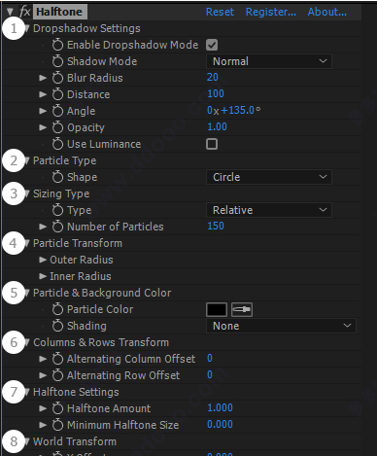This screenshot has width=377, height=456.
Task: Expand the Number of Particles arrow
Action: 43,227
